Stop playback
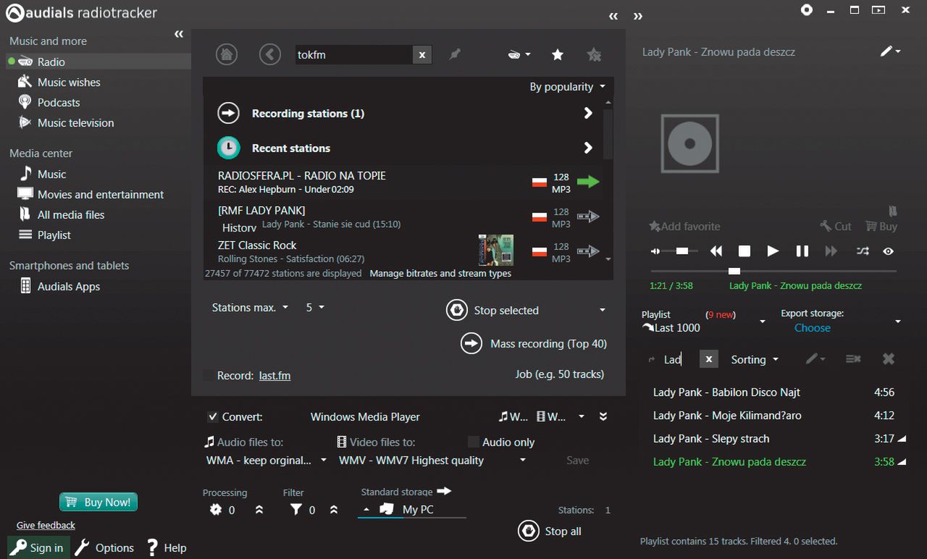 (744, 251)
